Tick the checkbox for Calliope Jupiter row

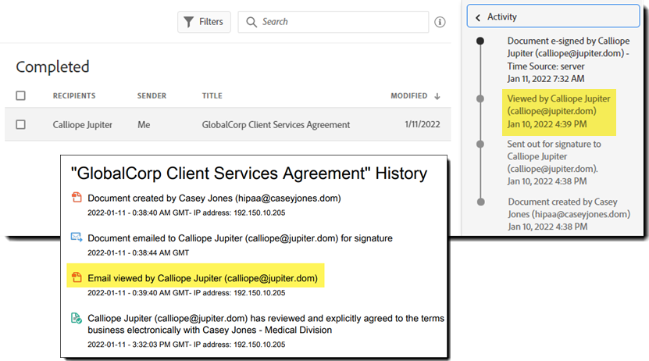(x=20, y=124)
